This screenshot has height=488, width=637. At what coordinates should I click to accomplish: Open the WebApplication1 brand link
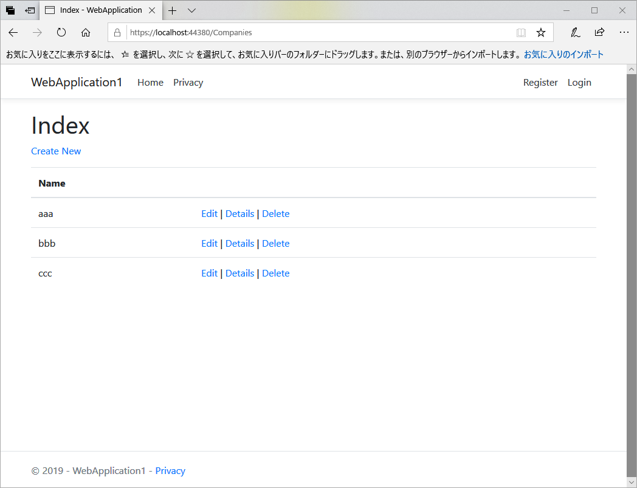point(77,83)
